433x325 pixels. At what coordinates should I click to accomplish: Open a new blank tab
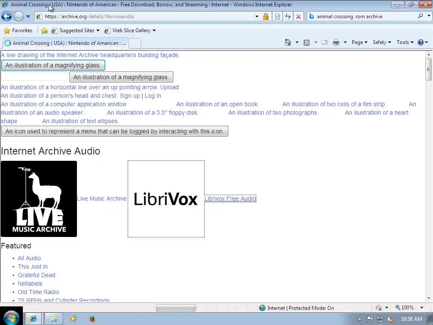pyautogui.click(x=135, y=44)
